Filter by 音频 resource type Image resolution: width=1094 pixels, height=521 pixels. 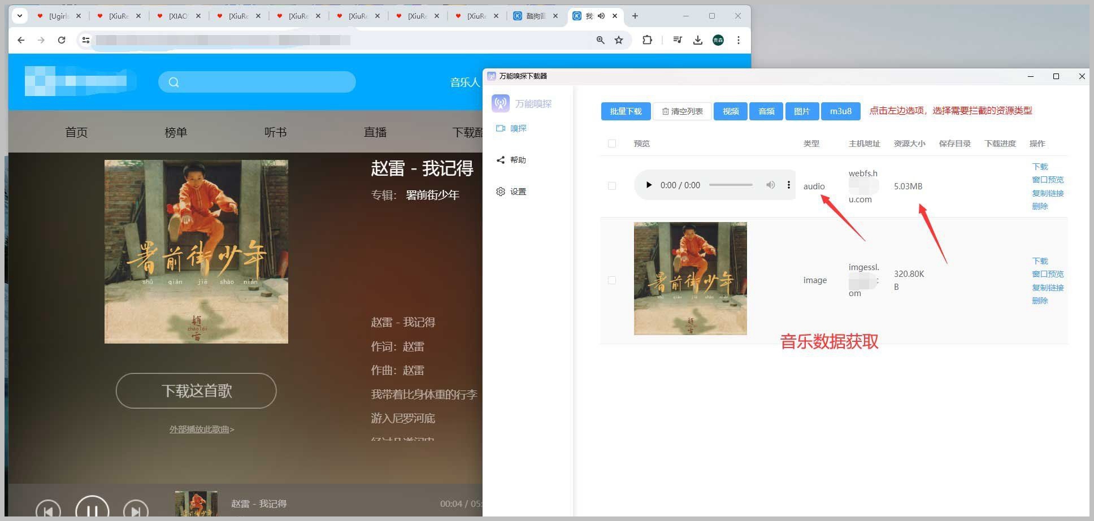[766, 111]
